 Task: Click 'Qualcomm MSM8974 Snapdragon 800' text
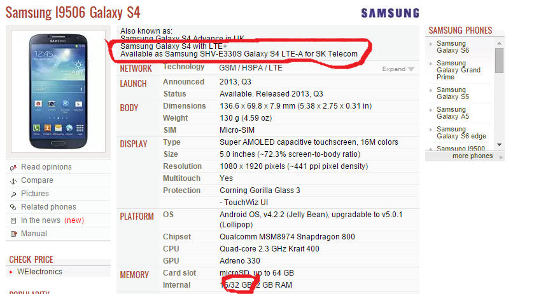tap(287, 237)
